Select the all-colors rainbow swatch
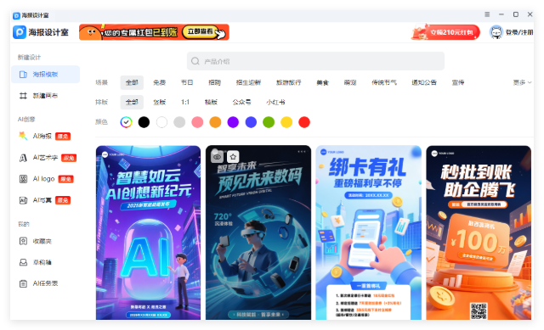 (126, 122)
